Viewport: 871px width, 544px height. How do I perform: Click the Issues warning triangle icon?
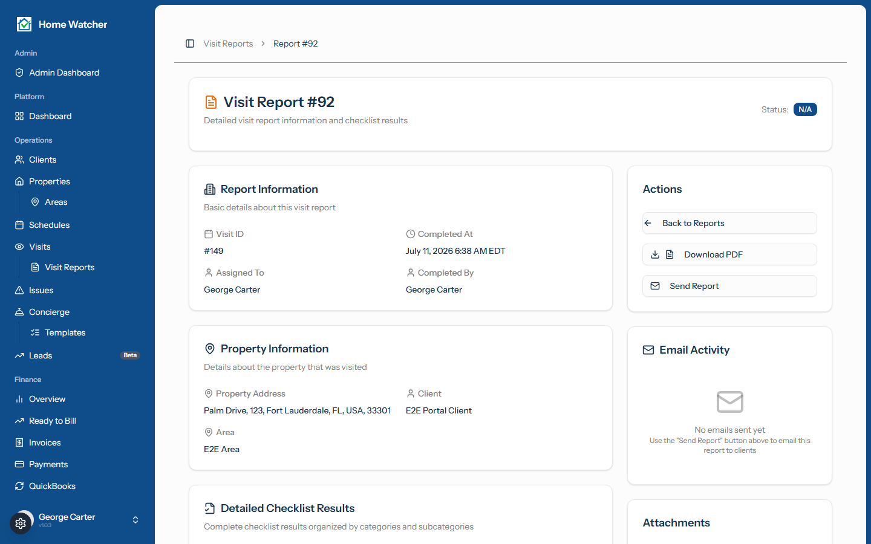point(19,290)
